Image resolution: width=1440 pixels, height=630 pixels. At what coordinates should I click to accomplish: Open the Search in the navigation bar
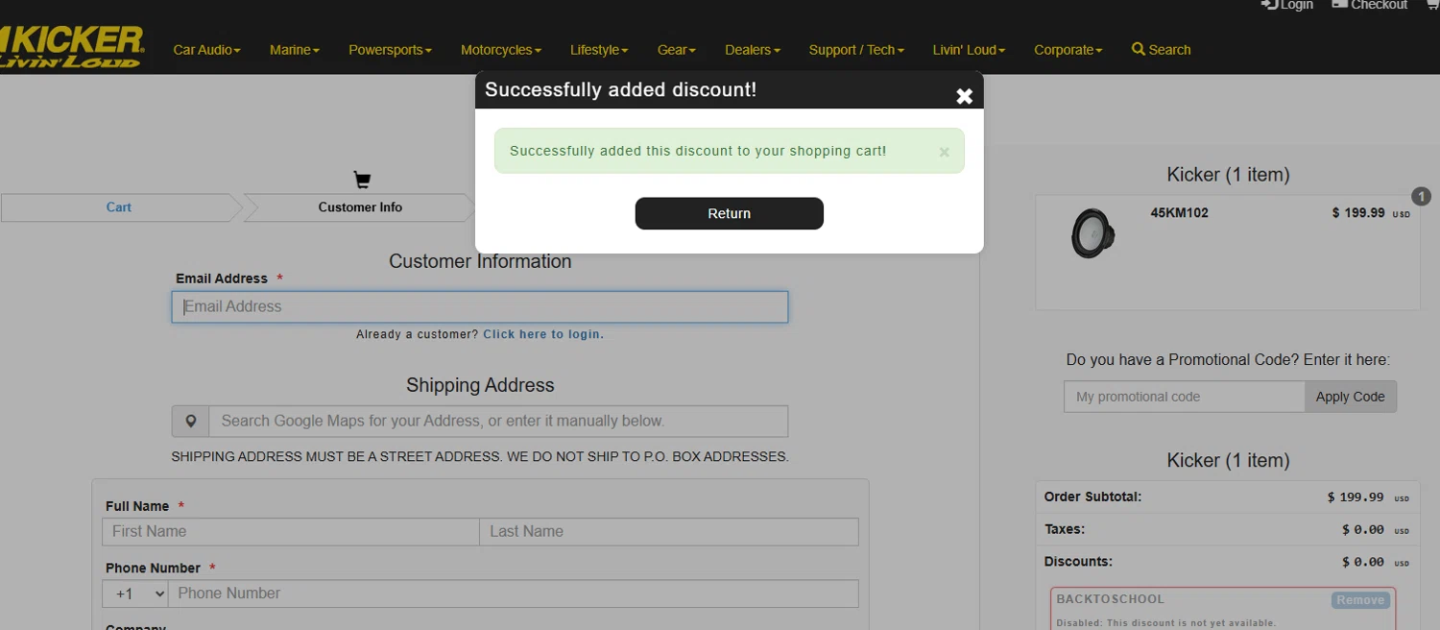click(1161, 49)
